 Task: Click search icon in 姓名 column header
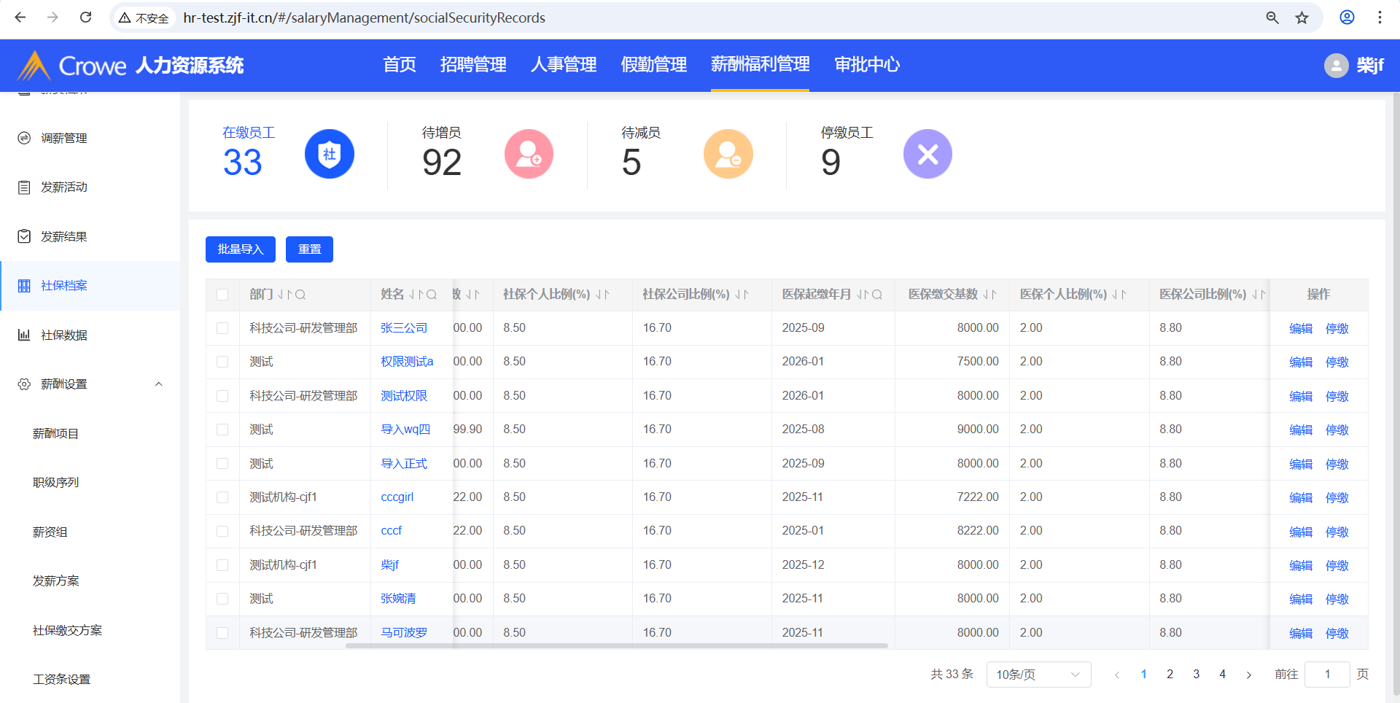pos(432,295)
